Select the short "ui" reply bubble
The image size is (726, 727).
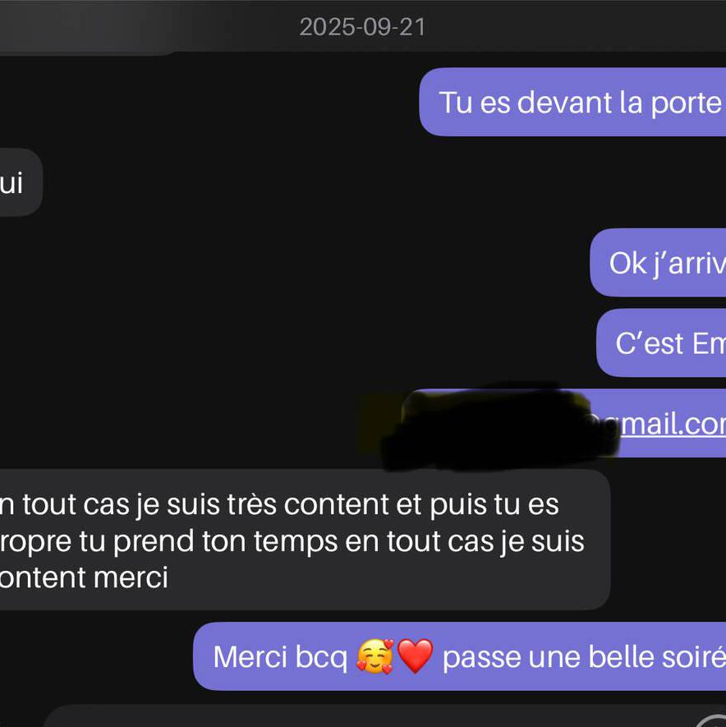pyautogui.click(x=21, y=182)
